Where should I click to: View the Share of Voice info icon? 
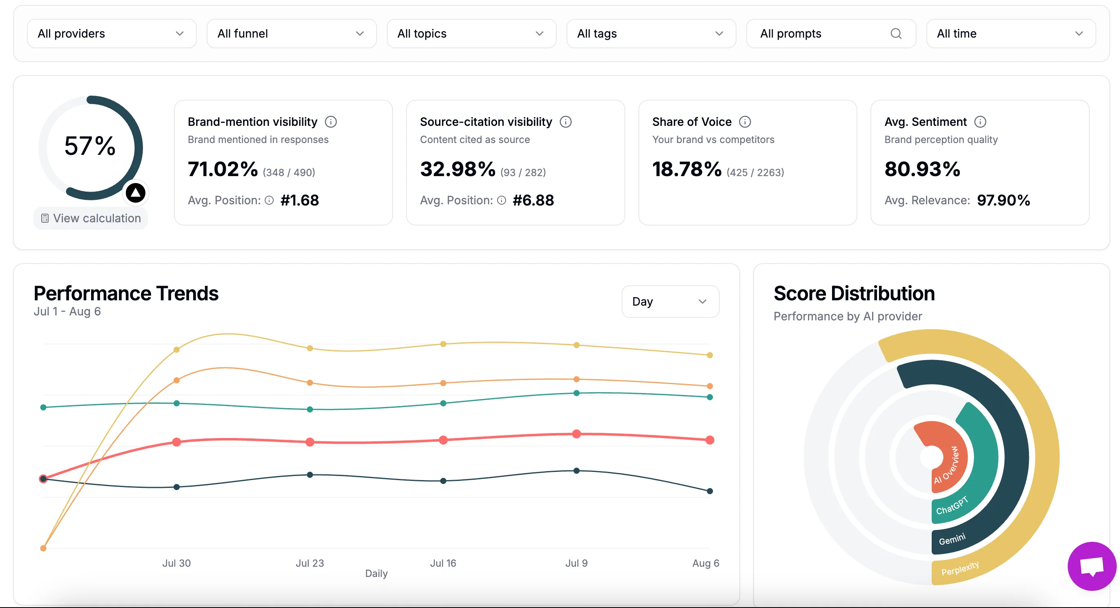point(745,122)
